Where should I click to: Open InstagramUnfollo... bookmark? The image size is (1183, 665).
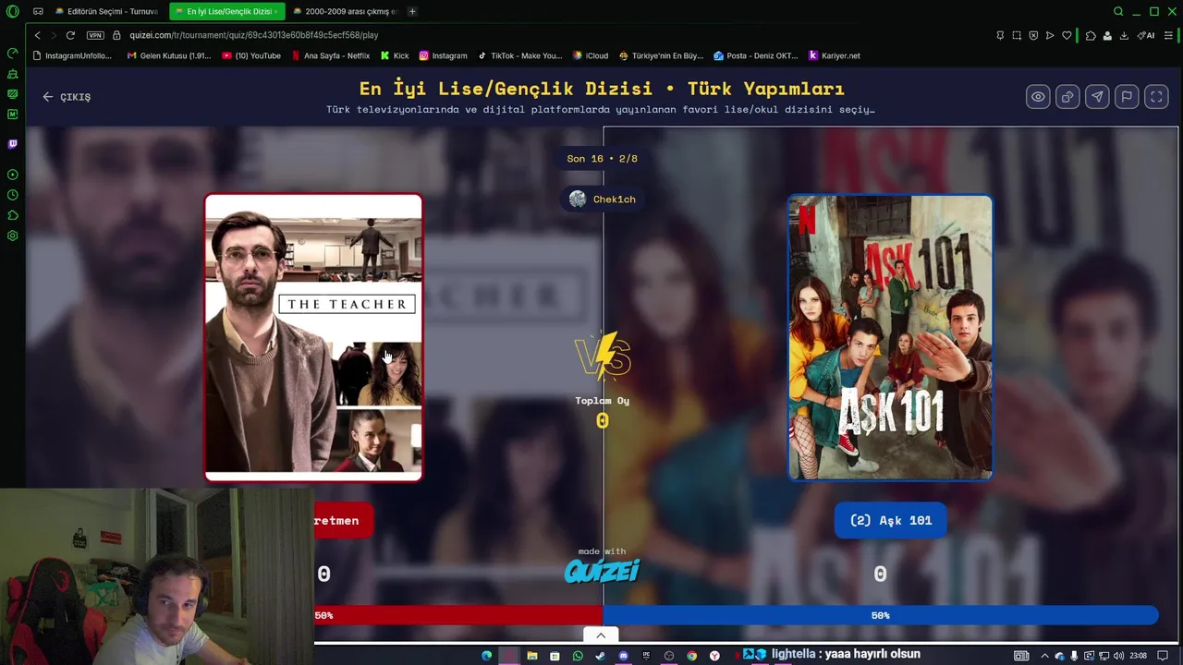click(x=72, y=55)
